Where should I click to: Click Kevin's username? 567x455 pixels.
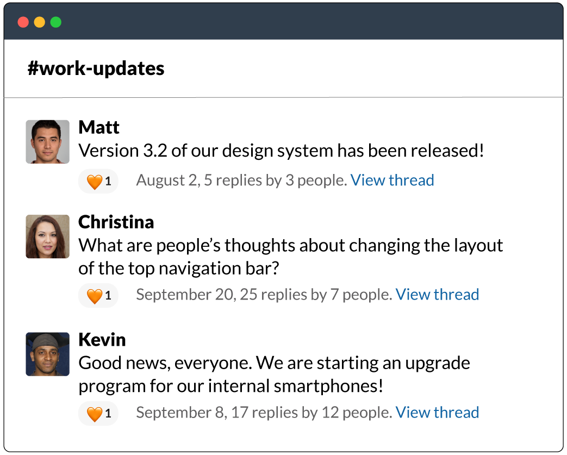102,340
